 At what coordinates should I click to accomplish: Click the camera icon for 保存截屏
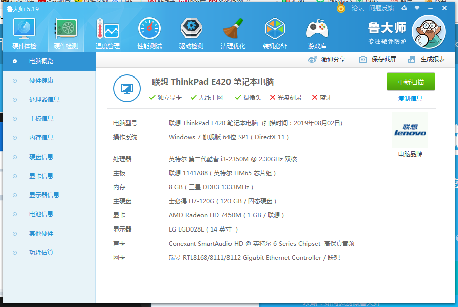pyautogui.click(x=363, y=59)
